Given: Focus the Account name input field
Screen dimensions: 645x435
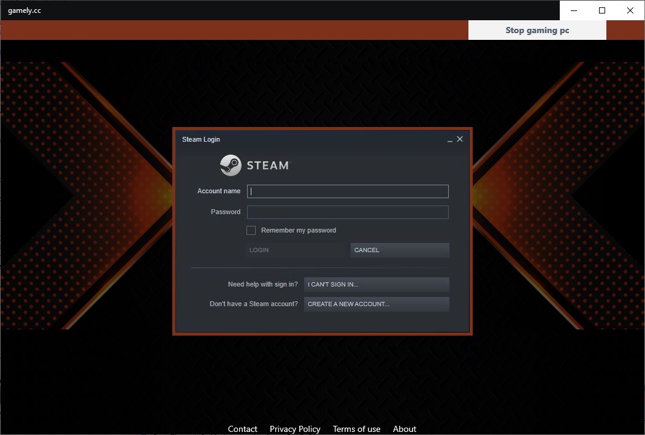Looking at the screenshot, I should pos(348,191).
